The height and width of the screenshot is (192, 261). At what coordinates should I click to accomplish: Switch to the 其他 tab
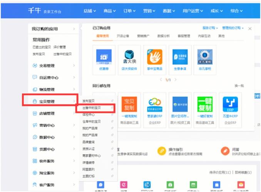pos(222,36)
